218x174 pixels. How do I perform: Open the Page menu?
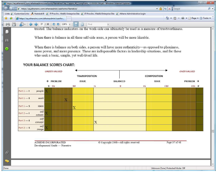pyautogui.click(x=193, y=18)
